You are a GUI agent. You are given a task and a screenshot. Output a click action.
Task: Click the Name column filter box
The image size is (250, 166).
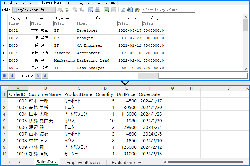pyautogui.click(x=42, y=24)
